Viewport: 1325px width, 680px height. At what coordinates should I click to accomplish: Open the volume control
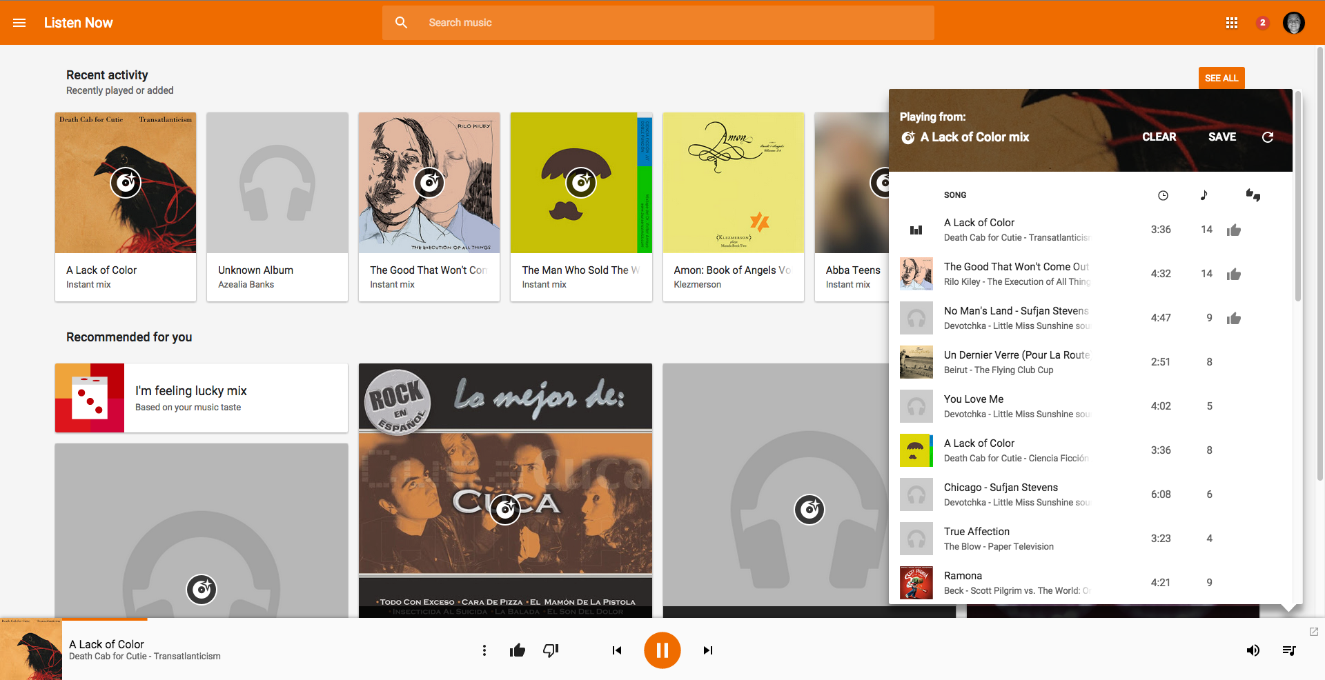(x=1253, y=650)
